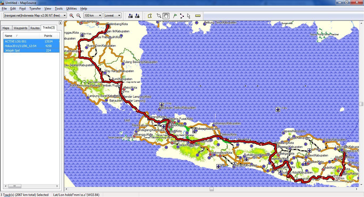Select the Waypoint flag tool
The height and width of the screenshot is (197, 364).
175,16
